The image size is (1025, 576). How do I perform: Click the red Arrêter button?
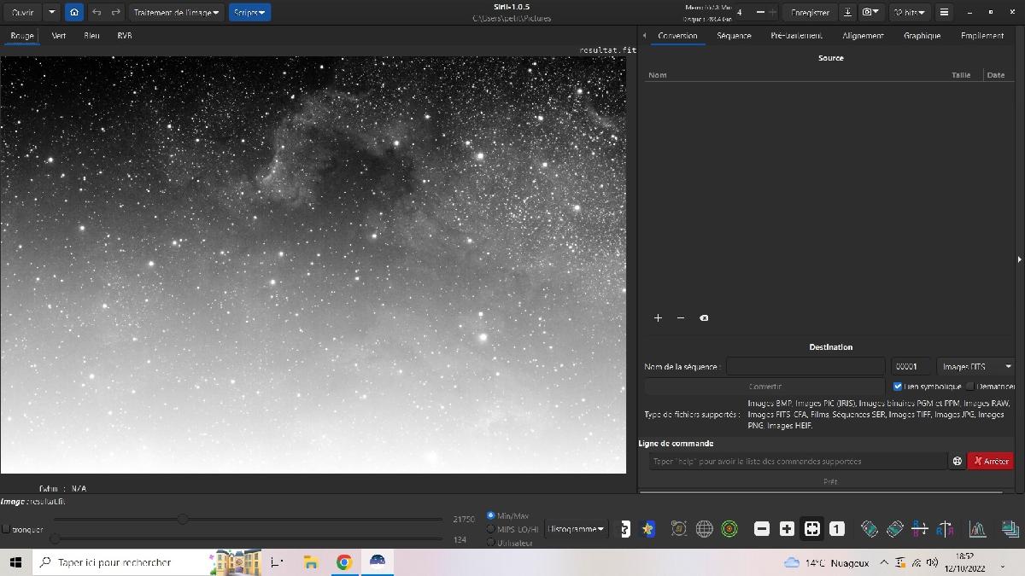click(x=990, y=461)
